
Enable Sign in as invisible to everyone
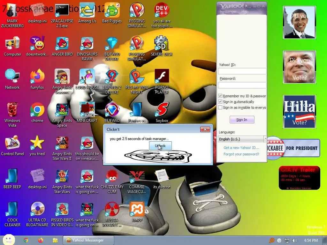click(220, 108)
